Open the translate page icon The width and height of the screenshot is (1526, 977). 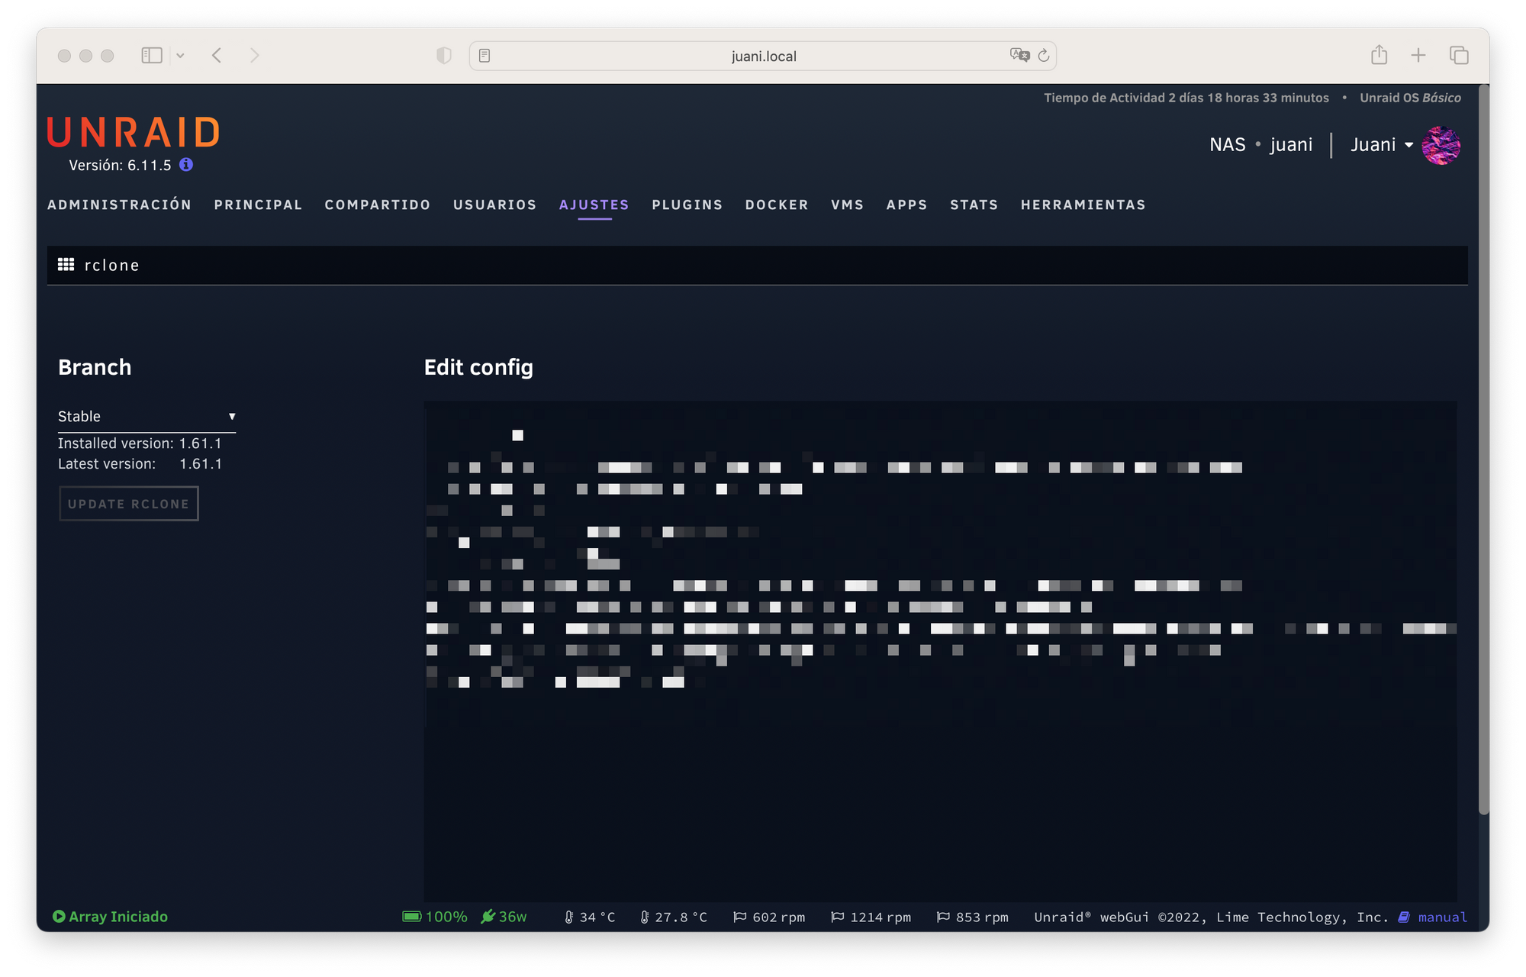tap(1019, 55)
